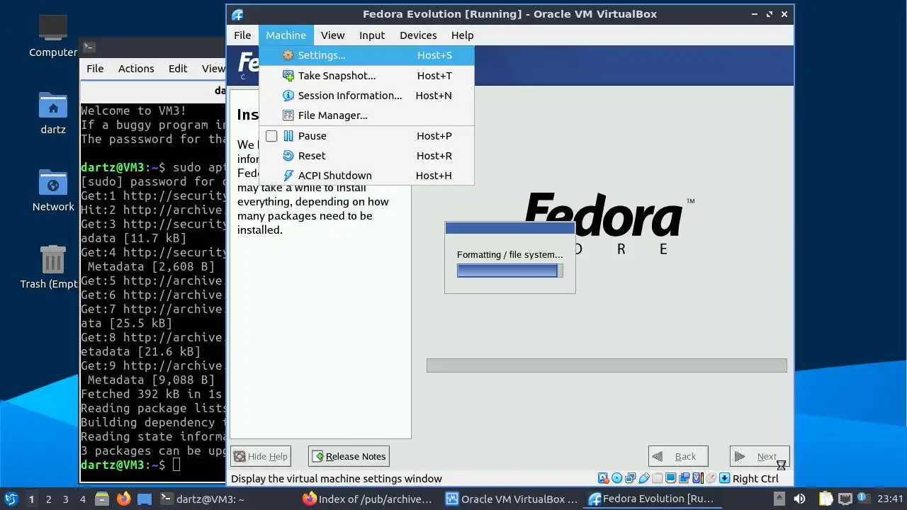Open the VirtualBox File menu
907x510 pixels.
point(242,35)
